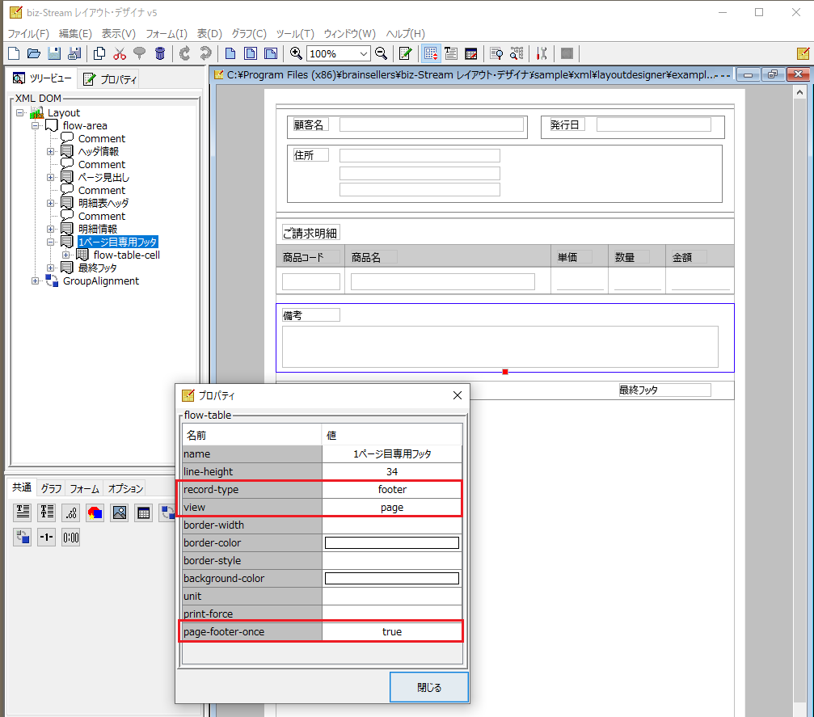Click the Save All disks icon
Screen dimensions: 814x717
coord(74,53)
